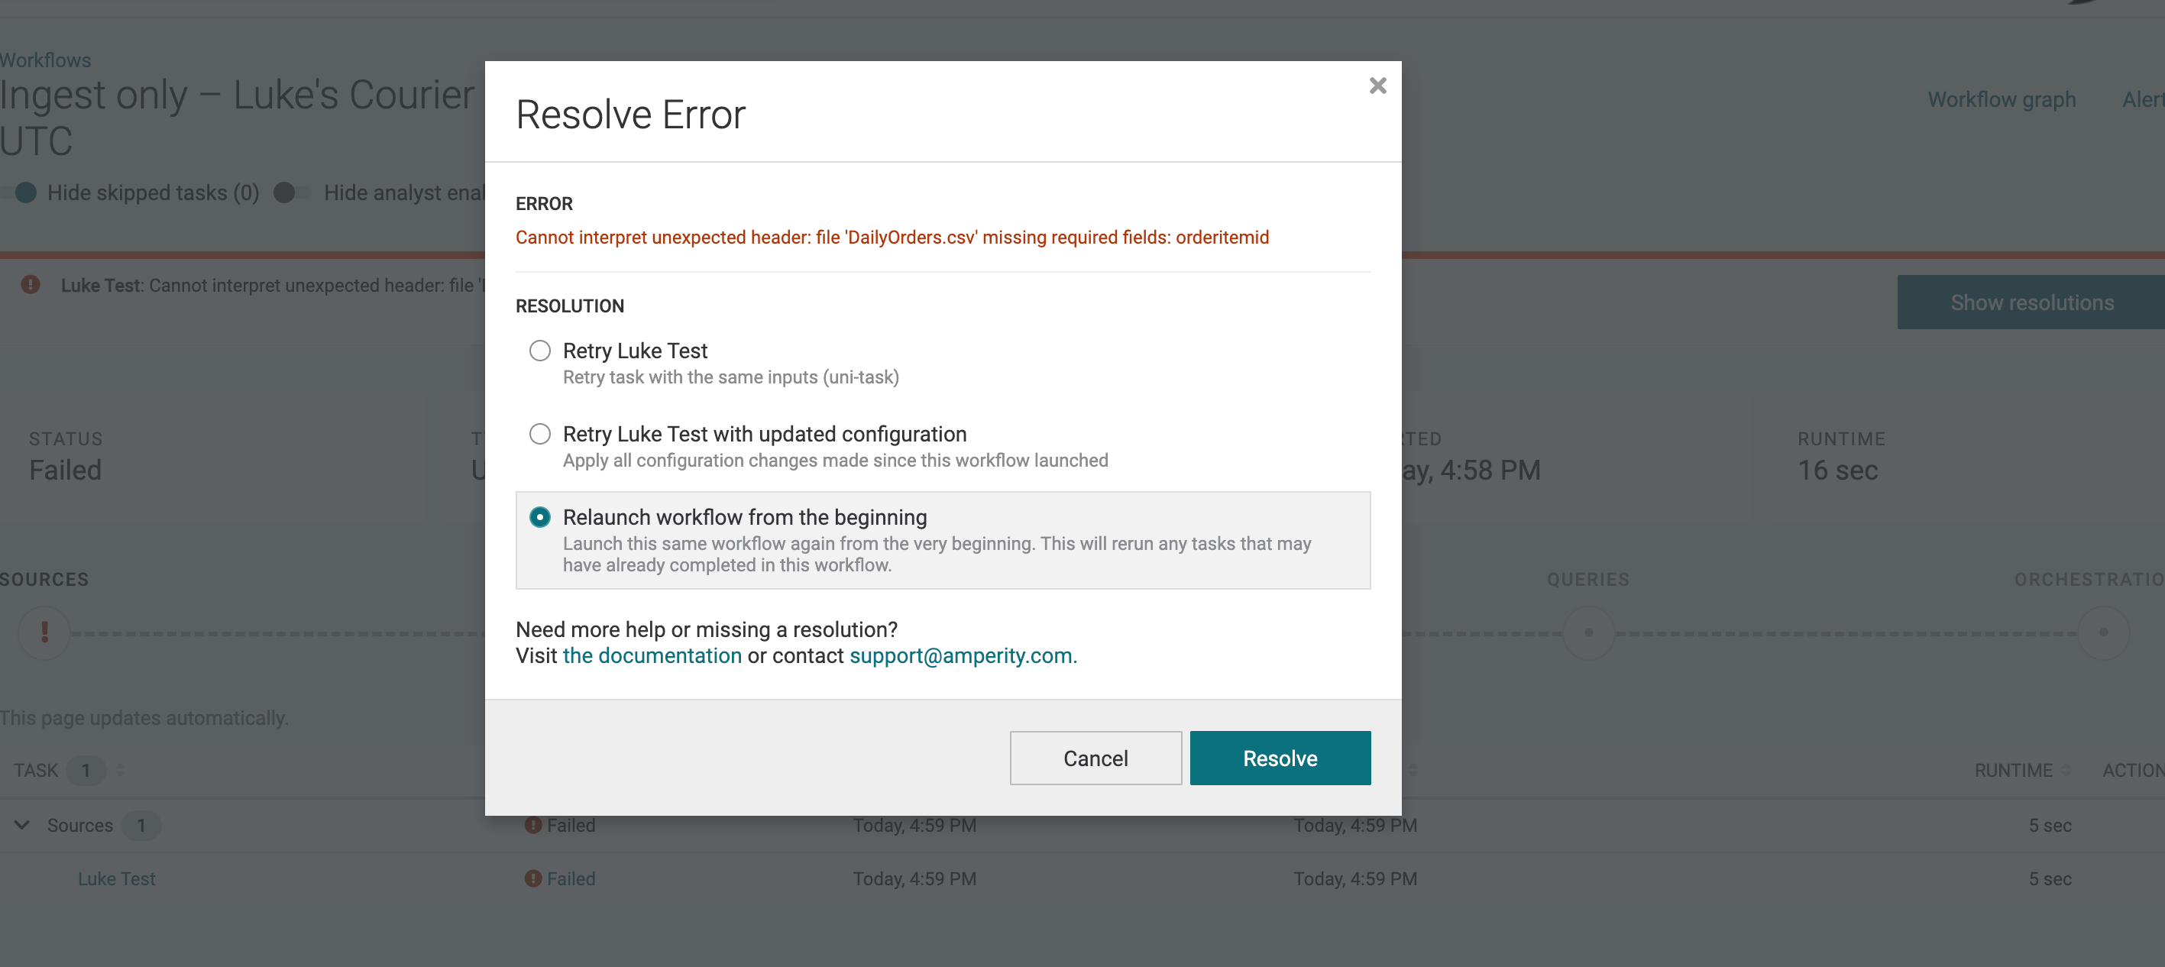
Task: Select 'Retry Luke Test' radio button
Action: [x=539, y=350]
